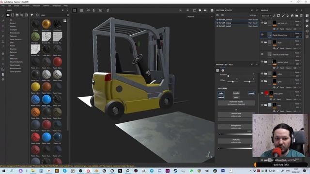Toggle visibility of the chair folder layer
This screenshot has width=310, height=174.
click(262, 42)
